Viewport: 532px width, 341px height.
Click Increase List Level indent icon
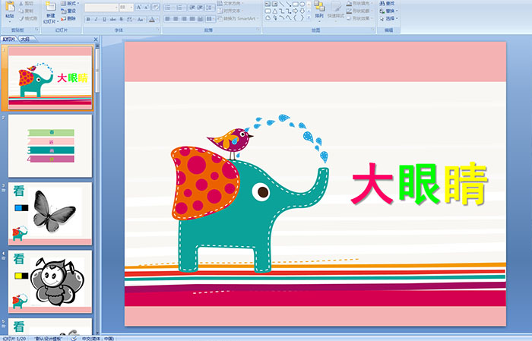(200, 8)
